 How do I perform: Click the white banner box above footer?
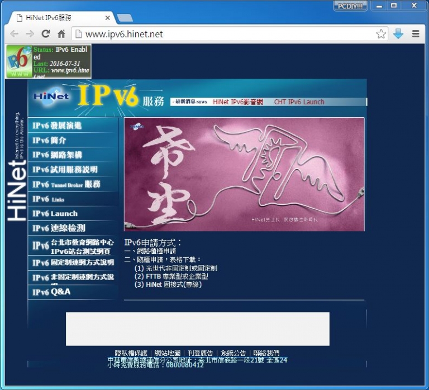point(198,329)
